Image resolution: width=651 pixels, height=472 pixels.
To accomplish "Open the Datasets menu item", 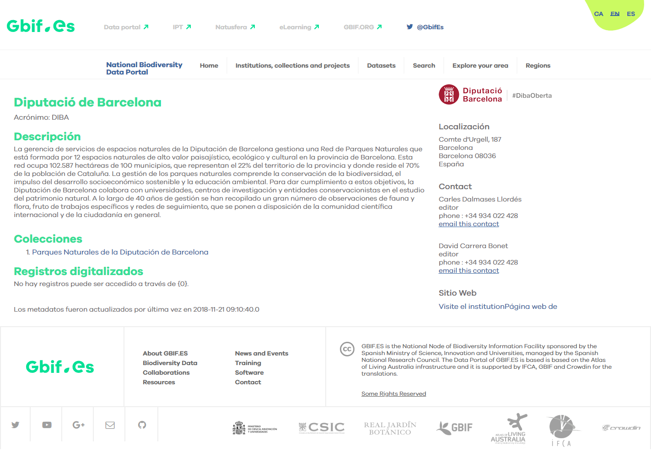I will click(381, 65).
